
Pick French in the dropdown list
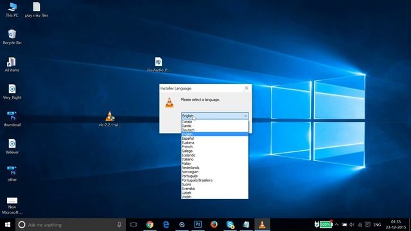pos(214,147)
